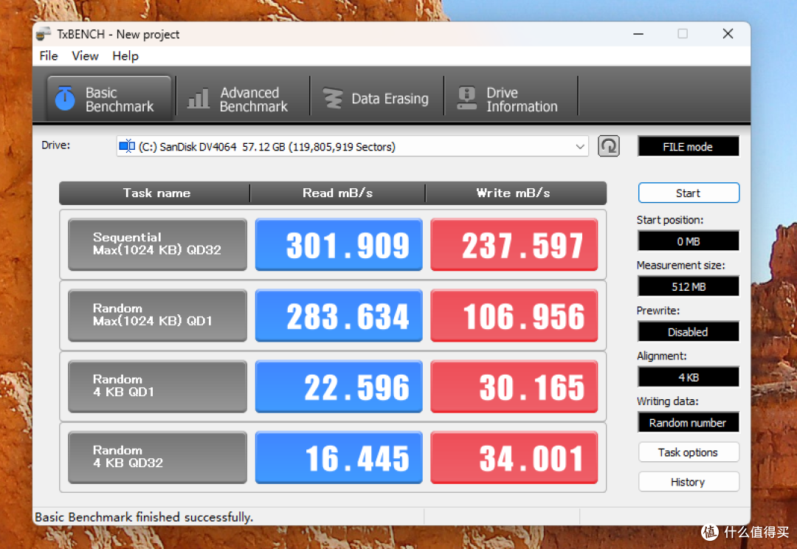797x549 pixels.
Task: Open the Help menu
Action: tap(125, 56)
